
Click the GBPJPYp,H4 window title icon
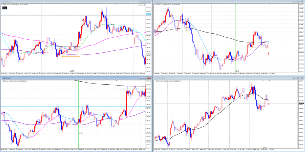click(x=154, y=2)
